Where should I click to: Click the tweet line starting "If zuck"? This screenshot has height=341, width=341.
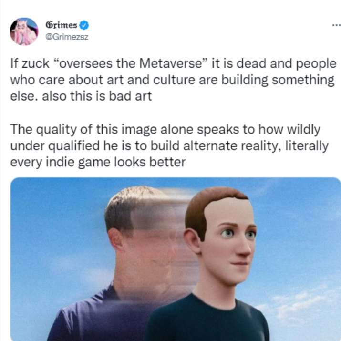click(173, 63)
